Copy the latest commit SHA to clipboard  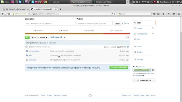pos(128,47)
